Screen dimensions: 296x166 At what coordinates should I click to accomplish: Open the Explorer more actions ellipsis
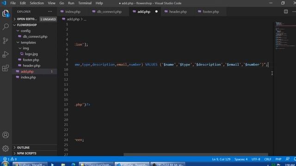50,12
